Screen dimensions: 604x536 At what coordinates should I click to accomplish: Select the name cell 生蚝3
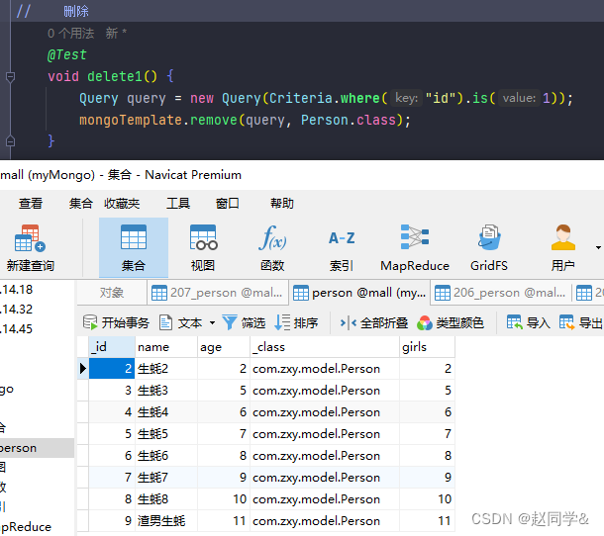(x=166, y=391)
